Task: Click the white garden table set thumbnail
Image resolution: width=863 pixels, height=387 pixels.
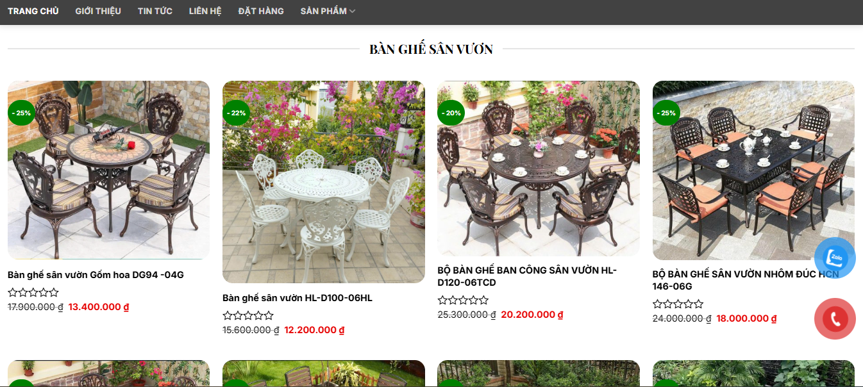Action: (324, 182)
